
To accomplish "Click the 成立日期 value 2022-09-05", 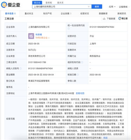I will pos(34,44).
